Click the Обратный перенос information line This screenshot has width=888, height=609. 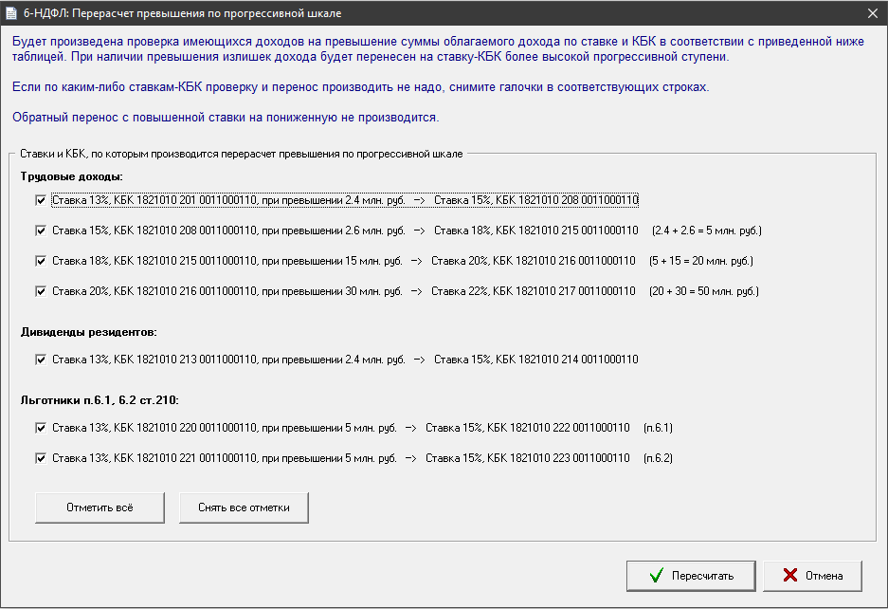[226, 118]
